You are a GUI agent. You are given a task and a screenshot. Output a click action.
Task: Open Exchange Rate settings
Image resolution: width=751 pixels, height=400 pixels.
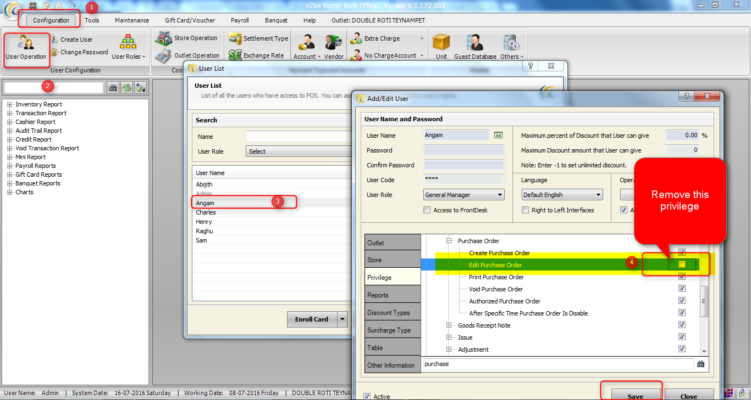[256, 55]
